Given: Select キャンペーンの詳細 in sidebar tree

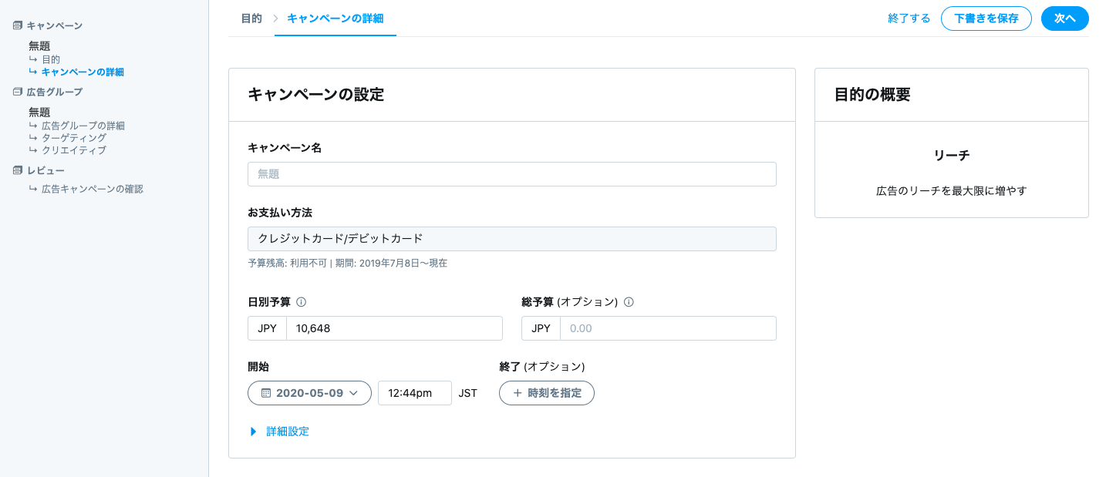Looking at the screenshot, I should [83, 72].
